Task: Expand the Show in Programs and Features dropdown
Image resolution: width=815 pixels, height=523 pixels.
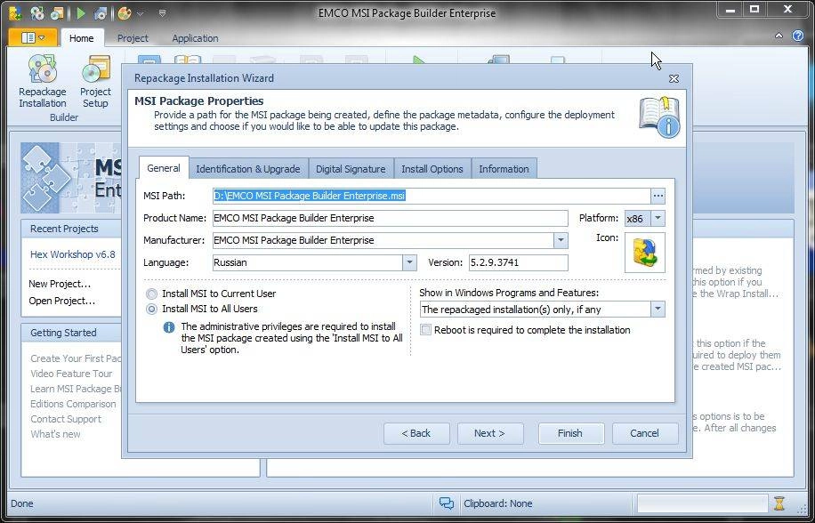Action: [658, 310]
